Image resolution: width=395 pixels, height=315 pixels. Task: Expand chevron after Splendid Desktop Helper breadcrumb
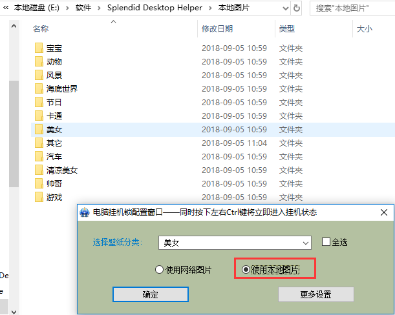tap(210, 8)
